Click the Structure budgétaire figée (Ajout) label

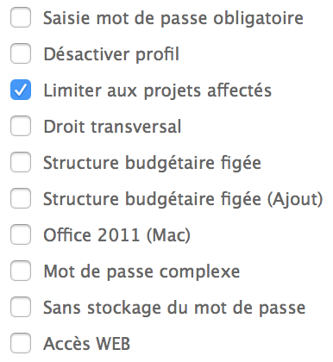click(x=183, y=199)
